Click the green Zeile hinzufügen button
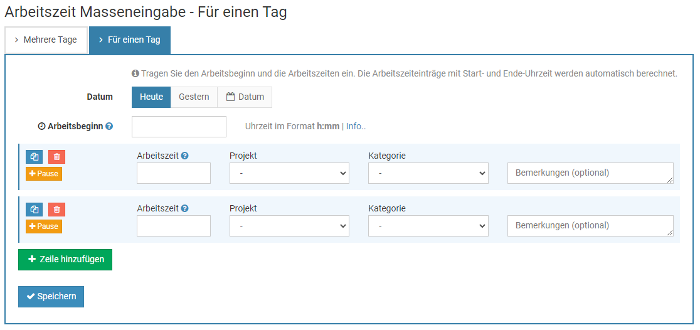700x330 pixels. [65, 260]
